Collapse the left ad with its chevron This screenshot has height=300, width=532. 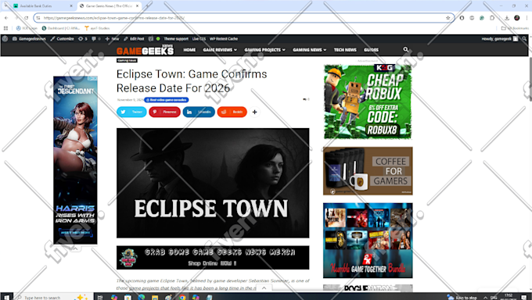[75, 248]
